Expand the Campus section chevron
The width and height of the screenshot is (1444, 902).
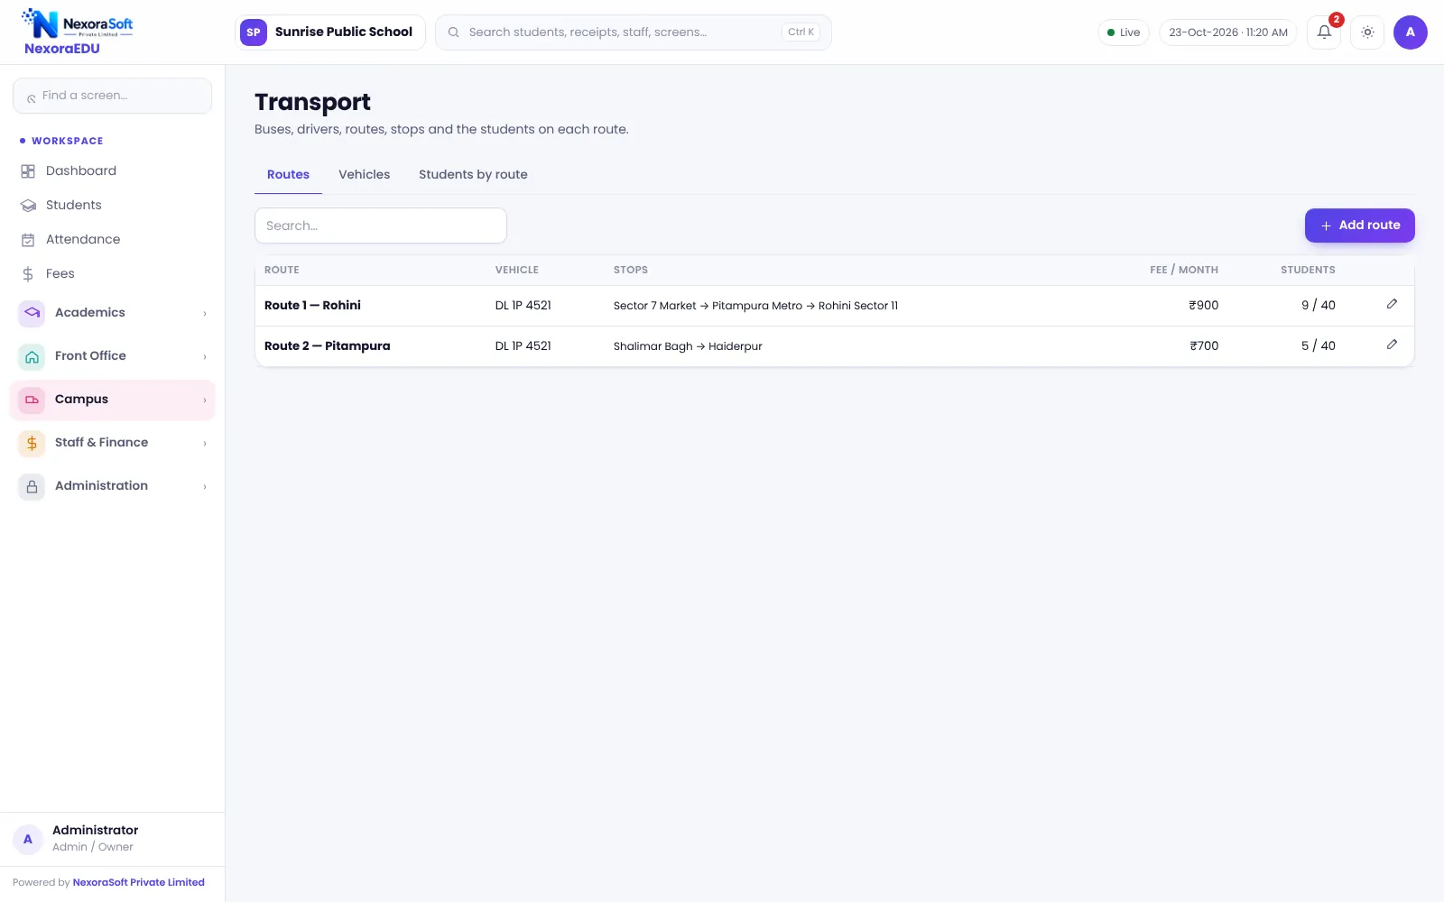[205, 400]
